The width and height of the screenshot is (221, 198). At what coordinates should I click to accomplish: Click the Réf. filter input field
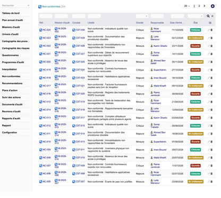pos(46,16)
